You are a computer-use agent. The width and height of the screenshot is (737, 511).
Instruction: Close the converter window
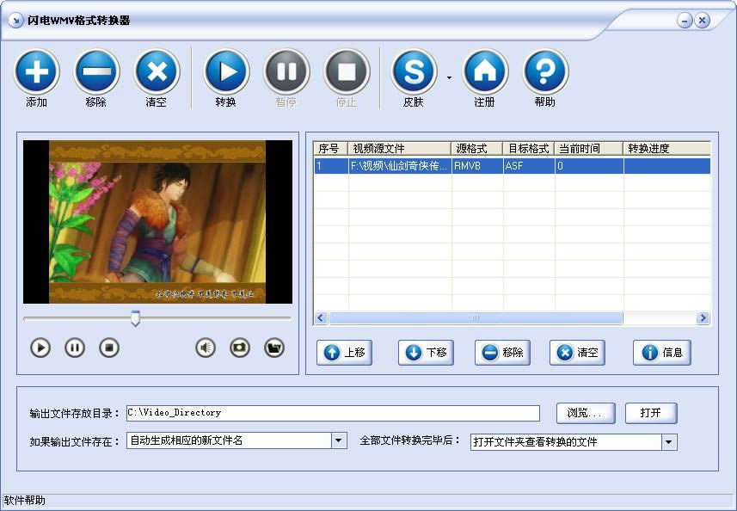(703, 21)
